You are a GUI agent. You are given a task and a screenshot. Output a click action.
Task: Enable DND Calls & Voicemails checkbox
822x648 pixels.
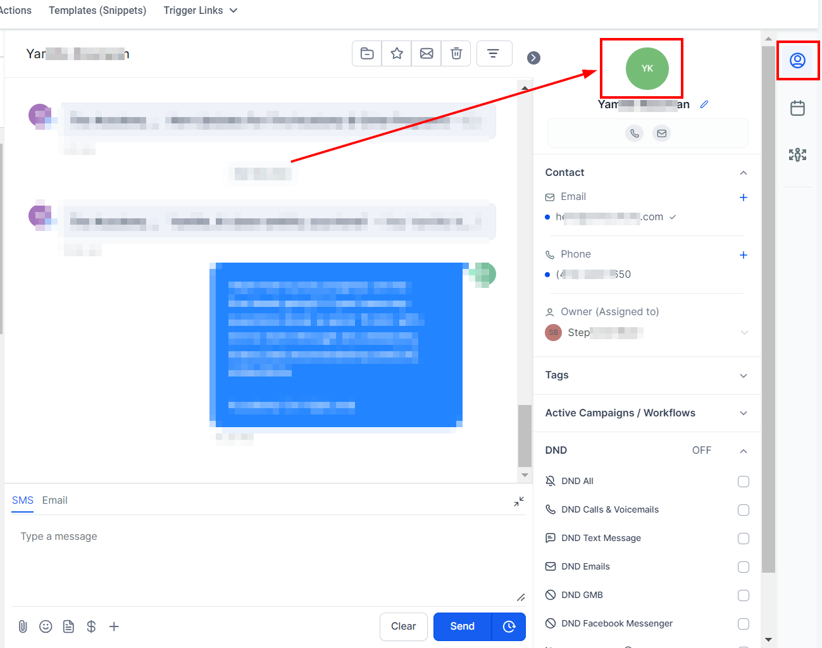(744, 510)
